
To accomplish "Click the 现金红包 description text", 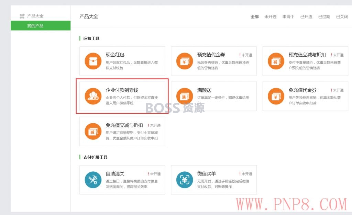I will pyautogui.click(x=132, y=65).
